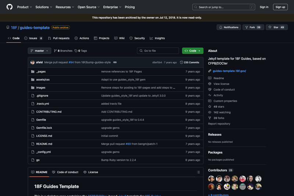
Task: Click the Notifications bell button
Action: point(229,27)
